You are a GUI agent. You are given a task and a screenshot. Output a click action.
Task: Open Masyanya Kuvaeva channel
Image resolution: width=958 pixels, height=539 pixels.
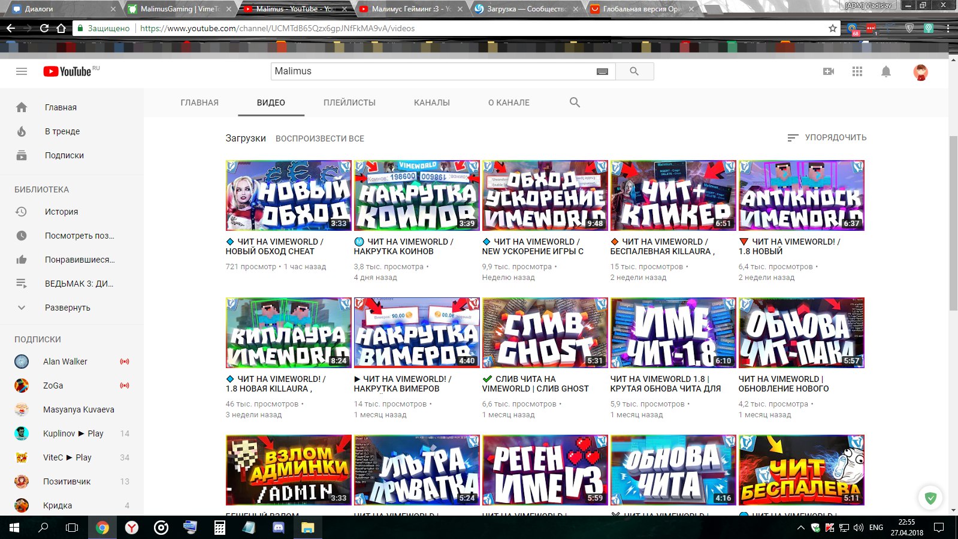[x=72, y=409]
